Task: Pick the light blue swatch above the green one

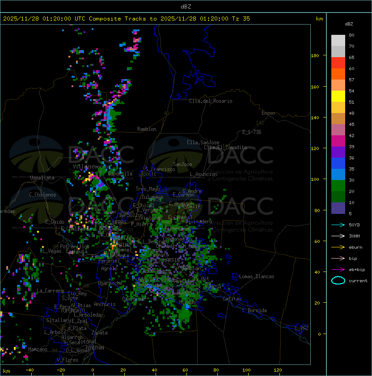Action: click(x=338, y=174)
